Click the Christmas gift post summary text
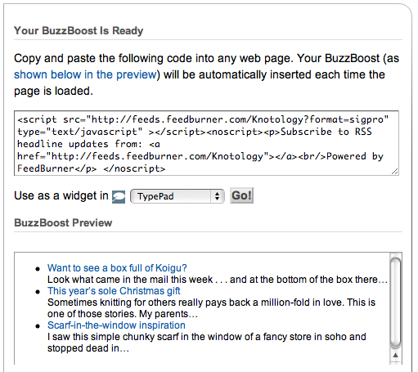The height and width of the screenshot is (372, 418). [x=211, y=308]
